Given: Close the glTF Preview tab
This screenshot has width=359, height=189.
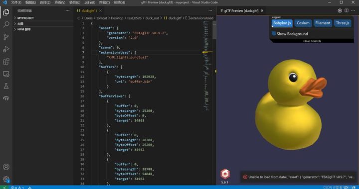Looking at the screenshot, I should (x=262, y=11).
